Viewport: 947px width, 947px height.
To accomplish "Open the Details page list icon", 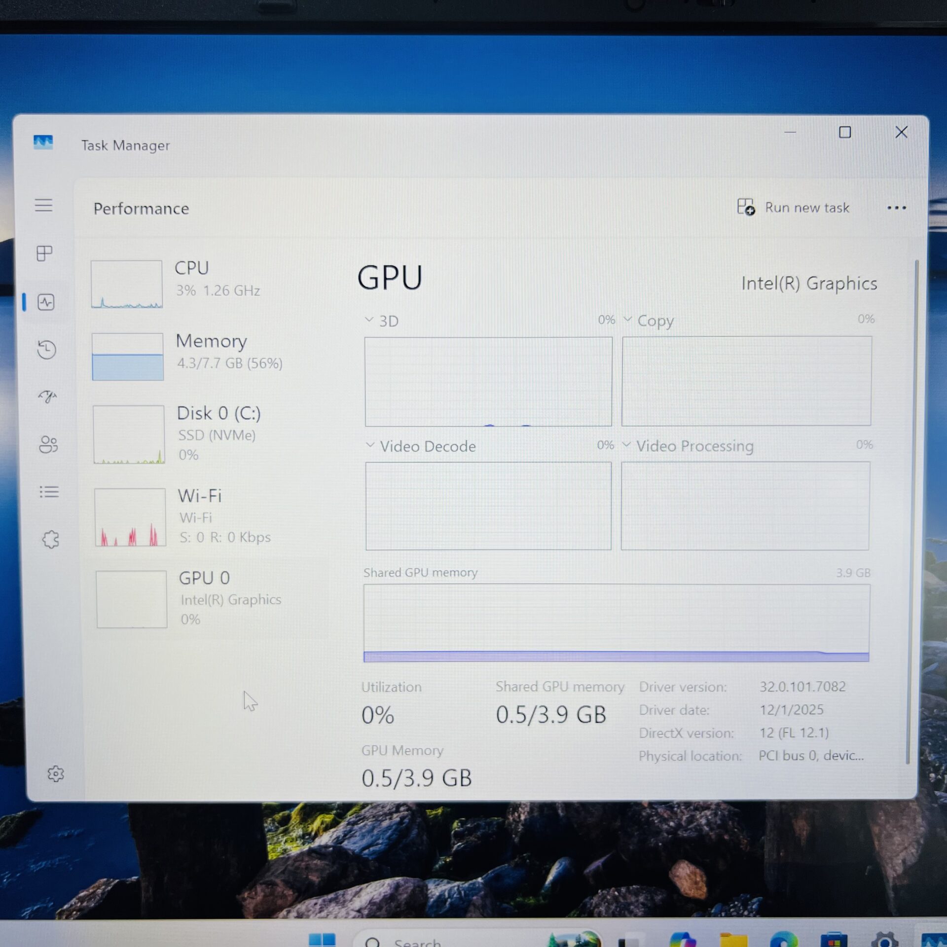I will (49, 491).
